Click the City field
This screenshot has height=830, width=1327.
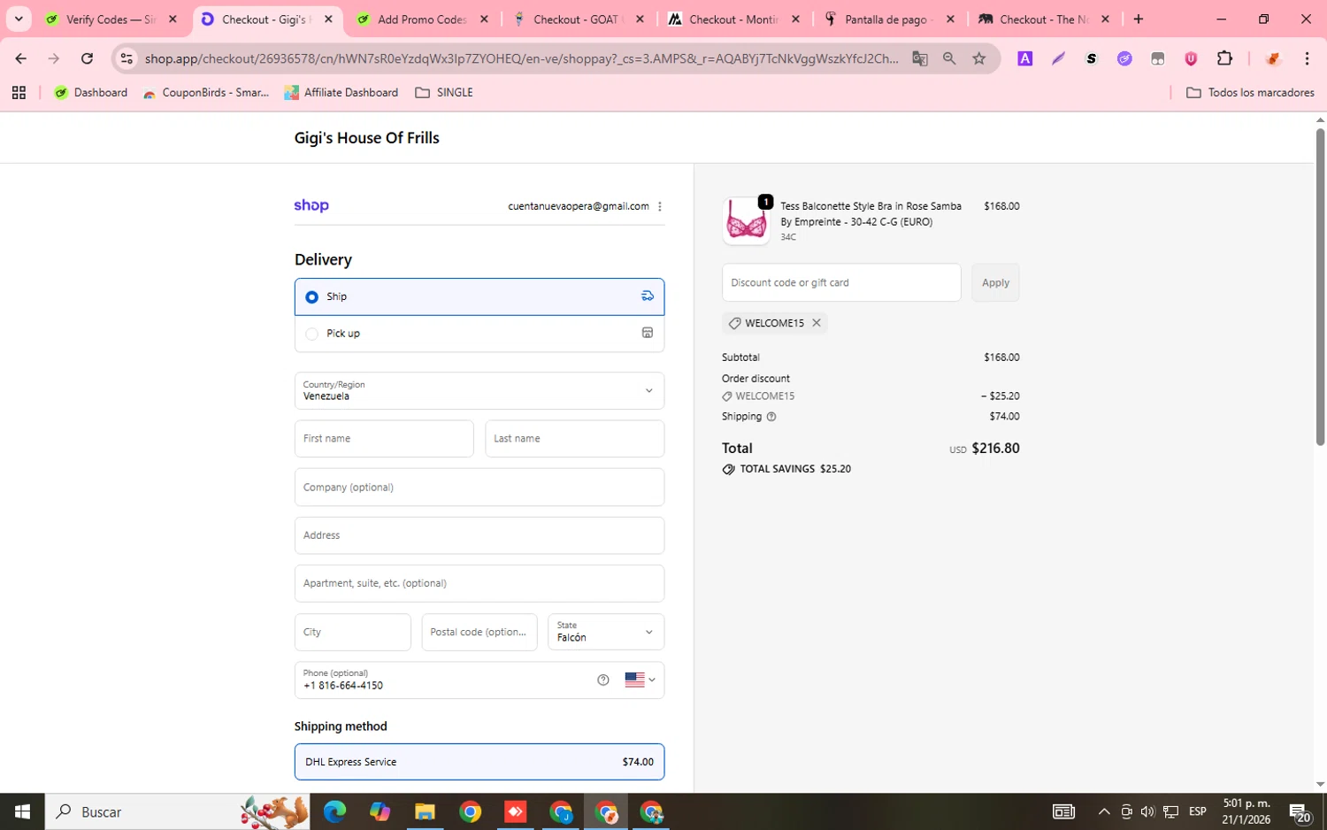tap(352, 632)
